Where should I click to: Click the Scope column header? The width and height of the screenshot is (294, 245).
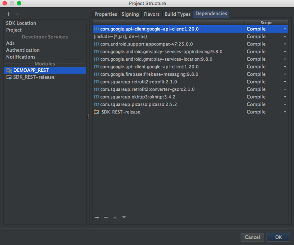266,23
